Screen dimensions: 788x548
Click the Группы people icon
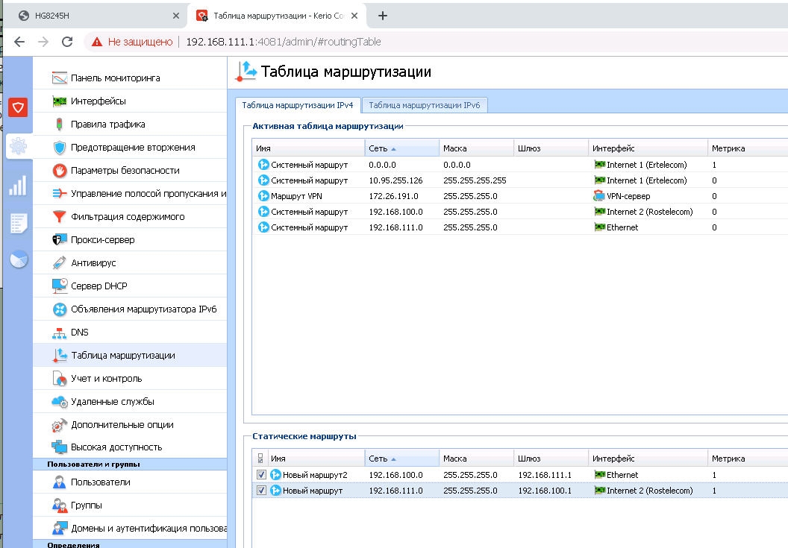(x=59, y=506)
